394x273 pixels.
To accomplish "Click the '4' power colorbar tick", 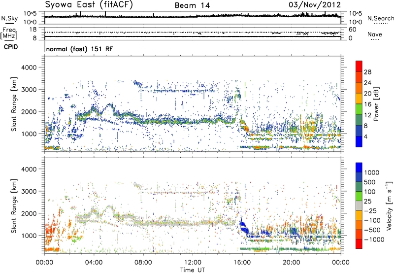I will click(x=365, y=137).
